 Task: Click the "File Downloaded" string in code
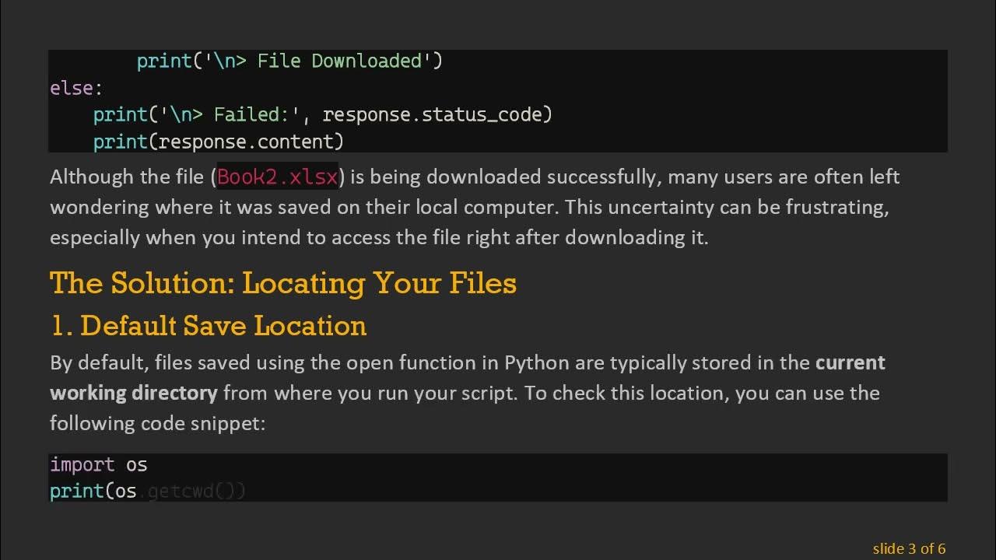click(x=339, y=61)
